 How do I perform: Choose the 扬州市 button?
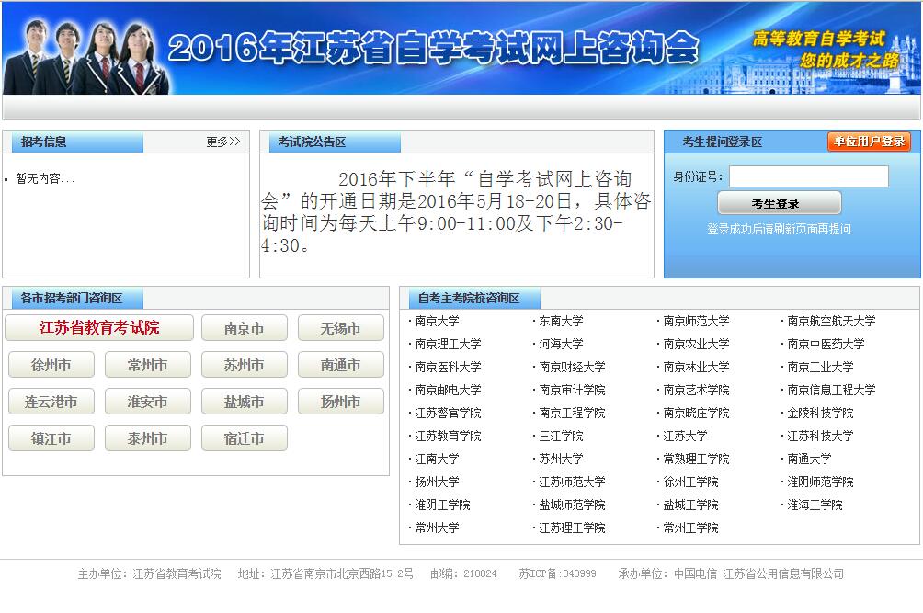tap(340, 402)
